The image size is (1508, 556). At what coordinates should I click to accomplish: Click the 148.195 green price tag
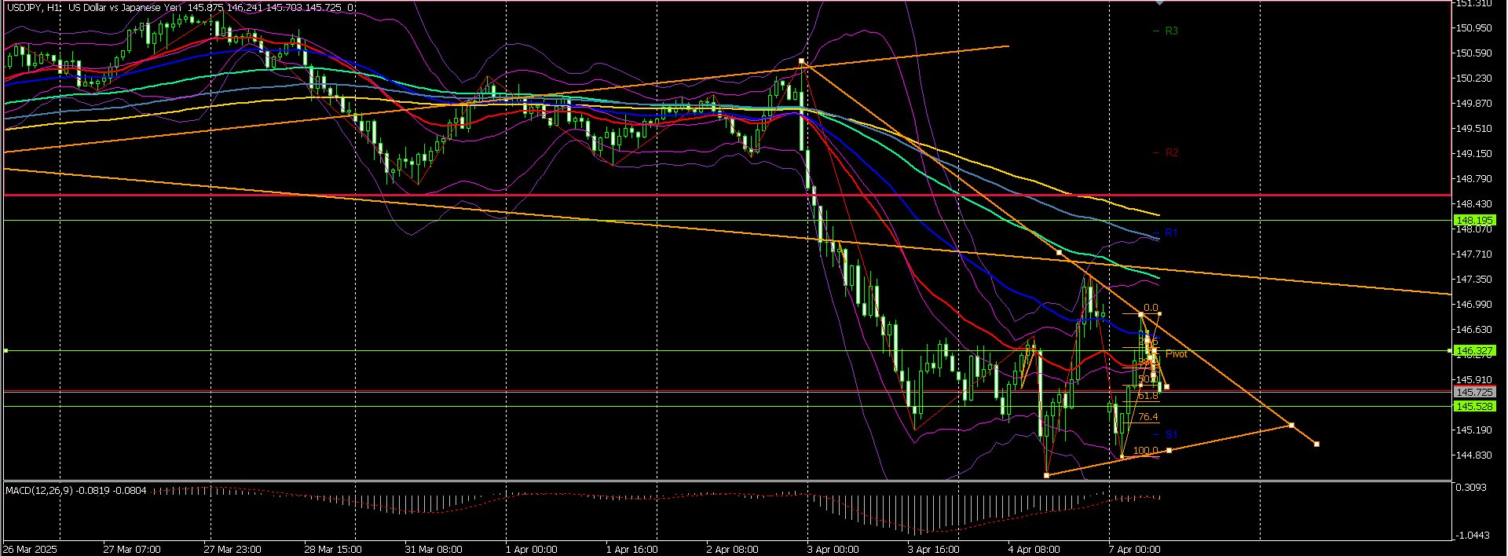coord(1473,221)
